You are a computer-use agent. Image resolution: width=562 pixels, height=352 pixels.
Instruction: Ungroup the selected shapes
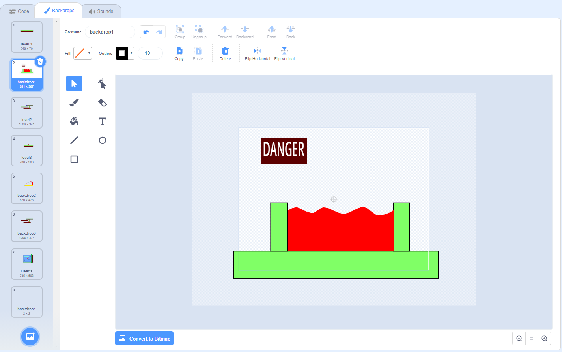[x=199, y=32]
